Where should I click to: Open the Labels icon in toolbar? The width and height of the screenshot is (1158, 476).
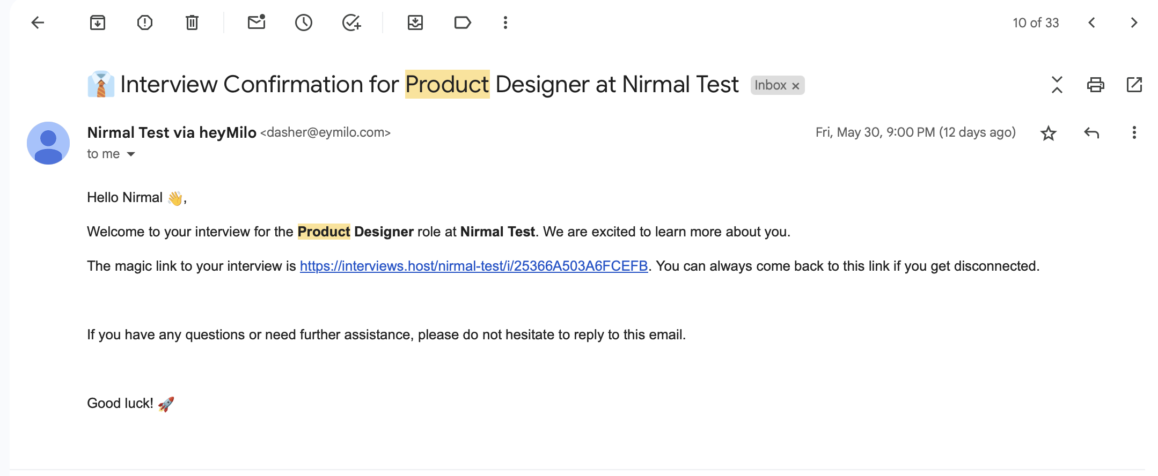[x=462, y=23]
